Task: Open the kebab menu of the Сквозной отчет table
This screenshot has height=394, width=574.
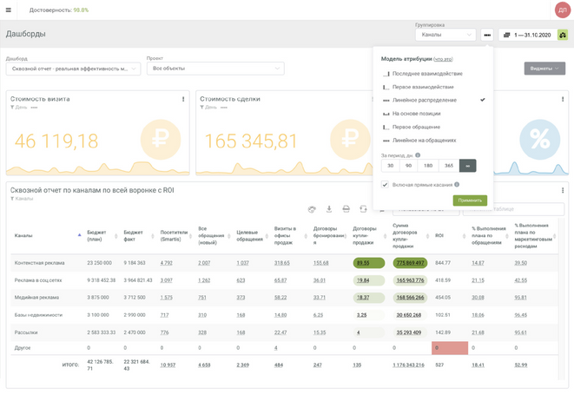Action: (x=563, y=190)
